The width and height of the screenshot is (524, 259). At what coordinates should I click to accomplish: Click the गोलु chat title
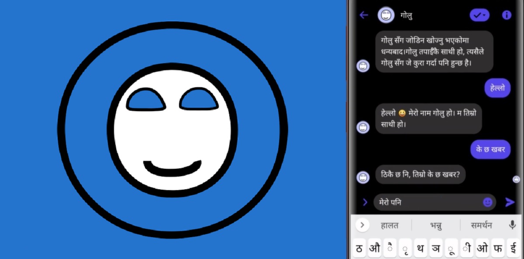407,16
